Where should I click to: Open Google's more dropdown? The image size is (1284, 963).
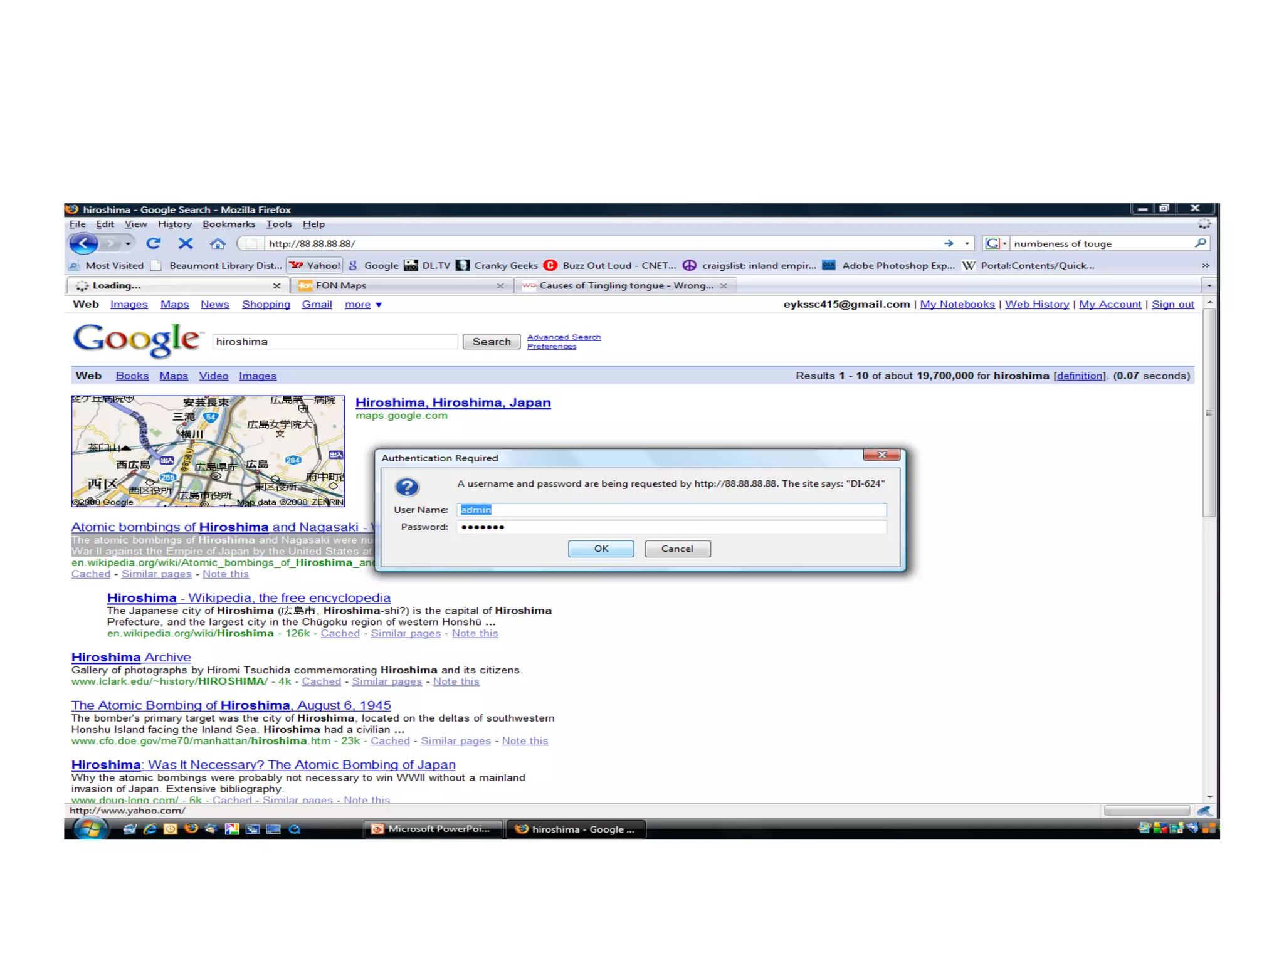tap(363, 305)
